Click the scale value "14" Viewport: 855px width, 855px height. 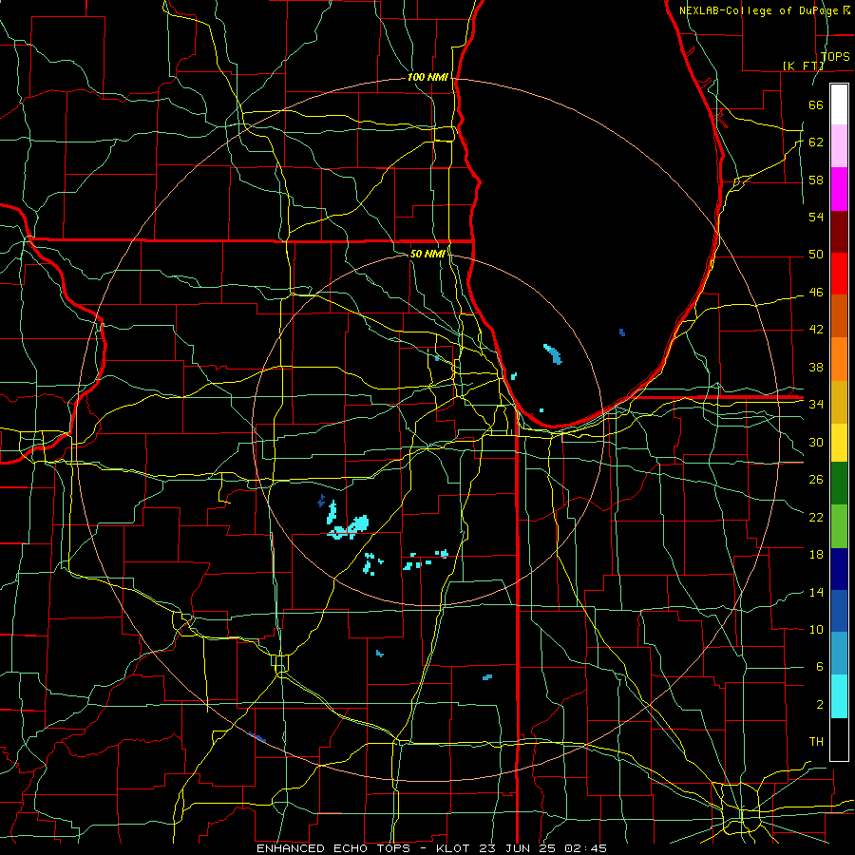(x=816, y=592)
